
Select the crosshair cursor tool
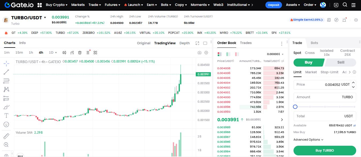6,64
